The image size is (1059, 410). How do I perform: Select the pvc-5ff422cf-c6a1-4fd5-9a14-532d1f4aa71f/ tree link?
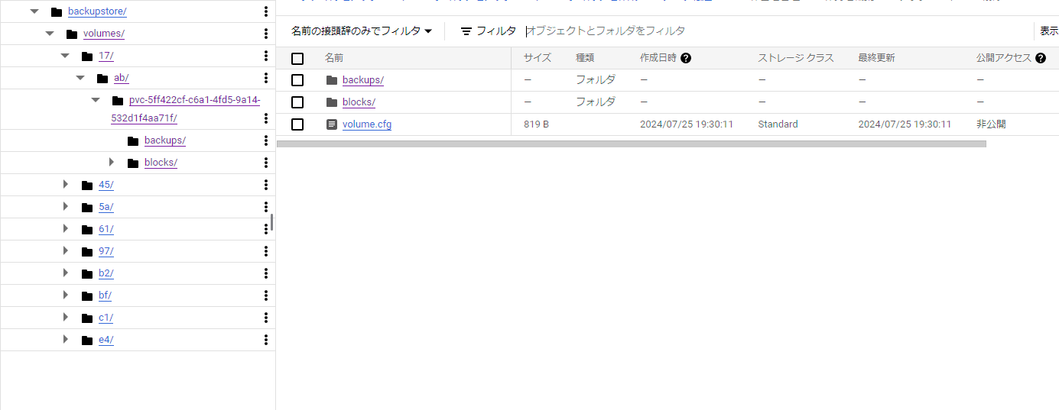point(186,109)
